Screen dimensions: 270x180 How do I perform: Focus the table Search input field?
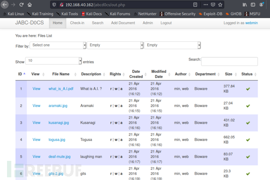click(x=229, y=61)
